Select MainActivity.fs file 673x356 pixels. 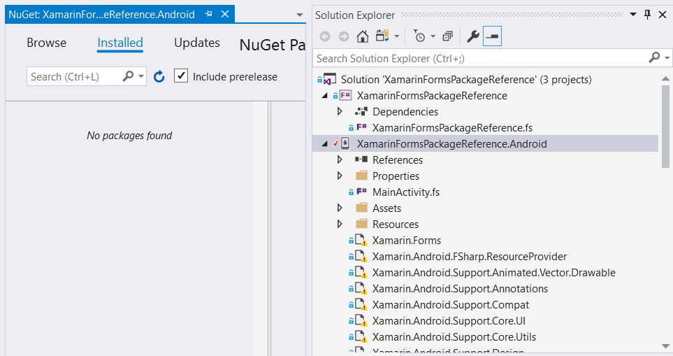pyautogui.click(x=406, y=192)
